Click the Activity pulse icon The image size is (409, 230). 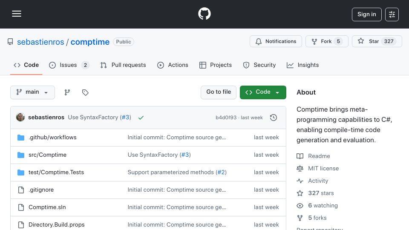click(x=300, y=181)
